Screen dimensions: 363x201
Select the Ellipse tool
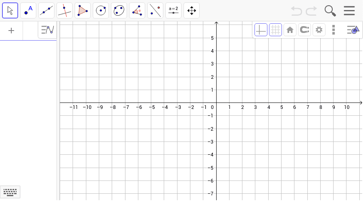click(119, 10)
